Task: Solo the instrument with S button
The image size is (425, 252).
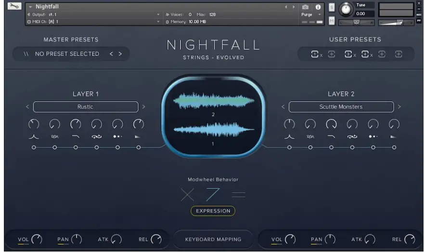Action: click(332, 7)
